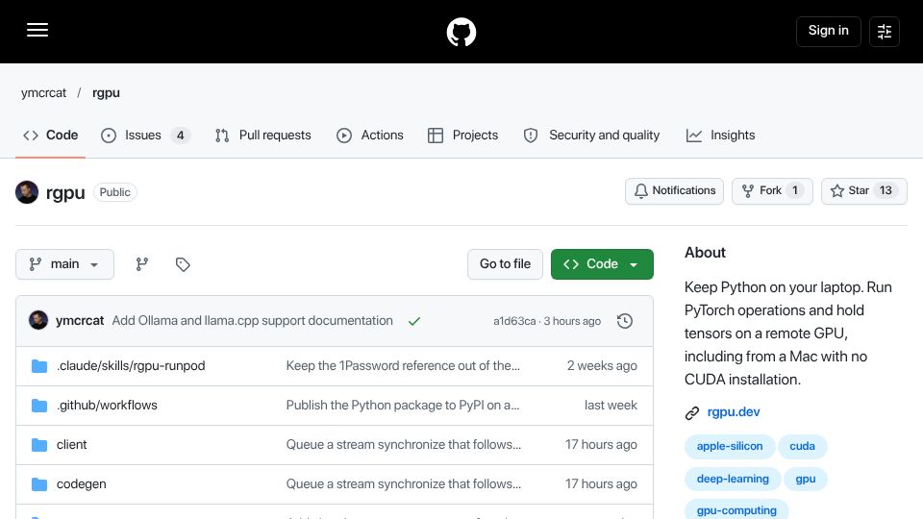The width and height of the screenshot is (923, 519).
Task: Switch to the Issues tab
Action: click(145, 136)
